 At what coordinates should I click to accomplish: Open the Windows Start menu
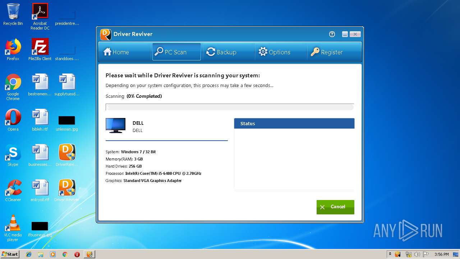[x=10, y=254]
